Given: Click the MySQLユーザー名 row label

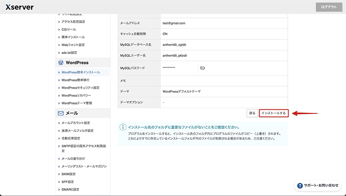Looking at the screenshot, I should coord(133,56).
